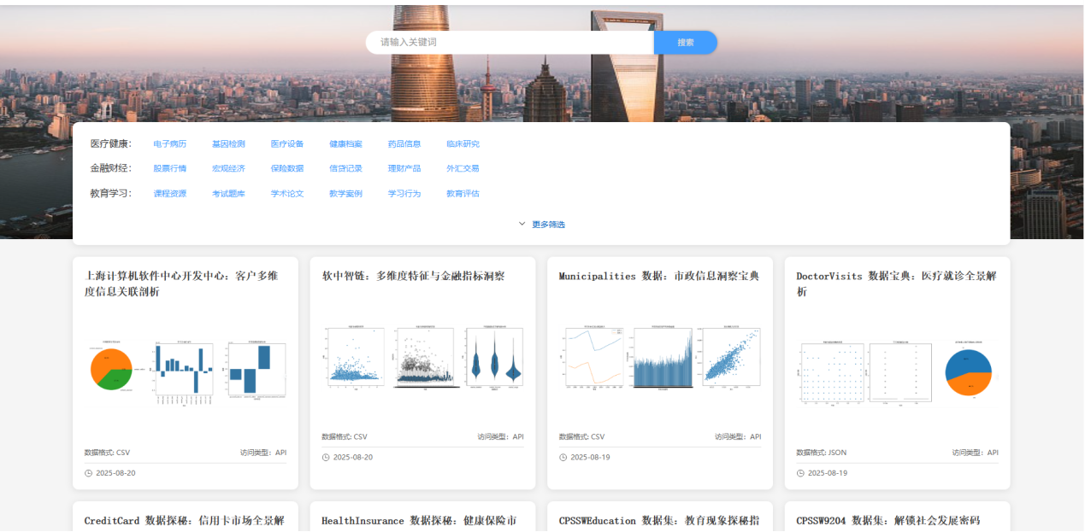1085x532 pixels.
Task: Open the 上海计算机软件中心开发中心 dataset card title
Action: (x=181, y=284)
